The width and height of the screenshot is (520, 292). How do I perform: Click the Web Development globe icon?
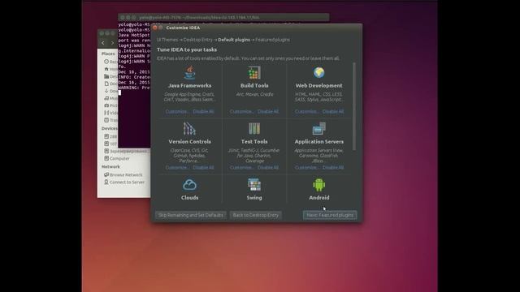(x=319, y=72)
